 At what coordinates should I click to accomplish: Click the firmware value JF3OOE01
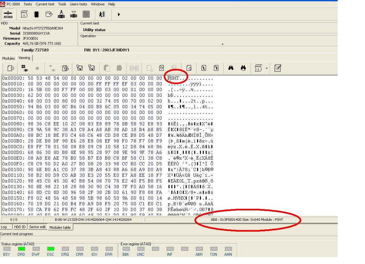(30, 38)
